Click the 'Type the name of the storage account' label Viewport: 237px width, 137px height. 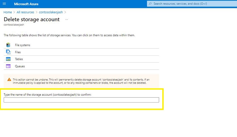(x=47, y=95)
